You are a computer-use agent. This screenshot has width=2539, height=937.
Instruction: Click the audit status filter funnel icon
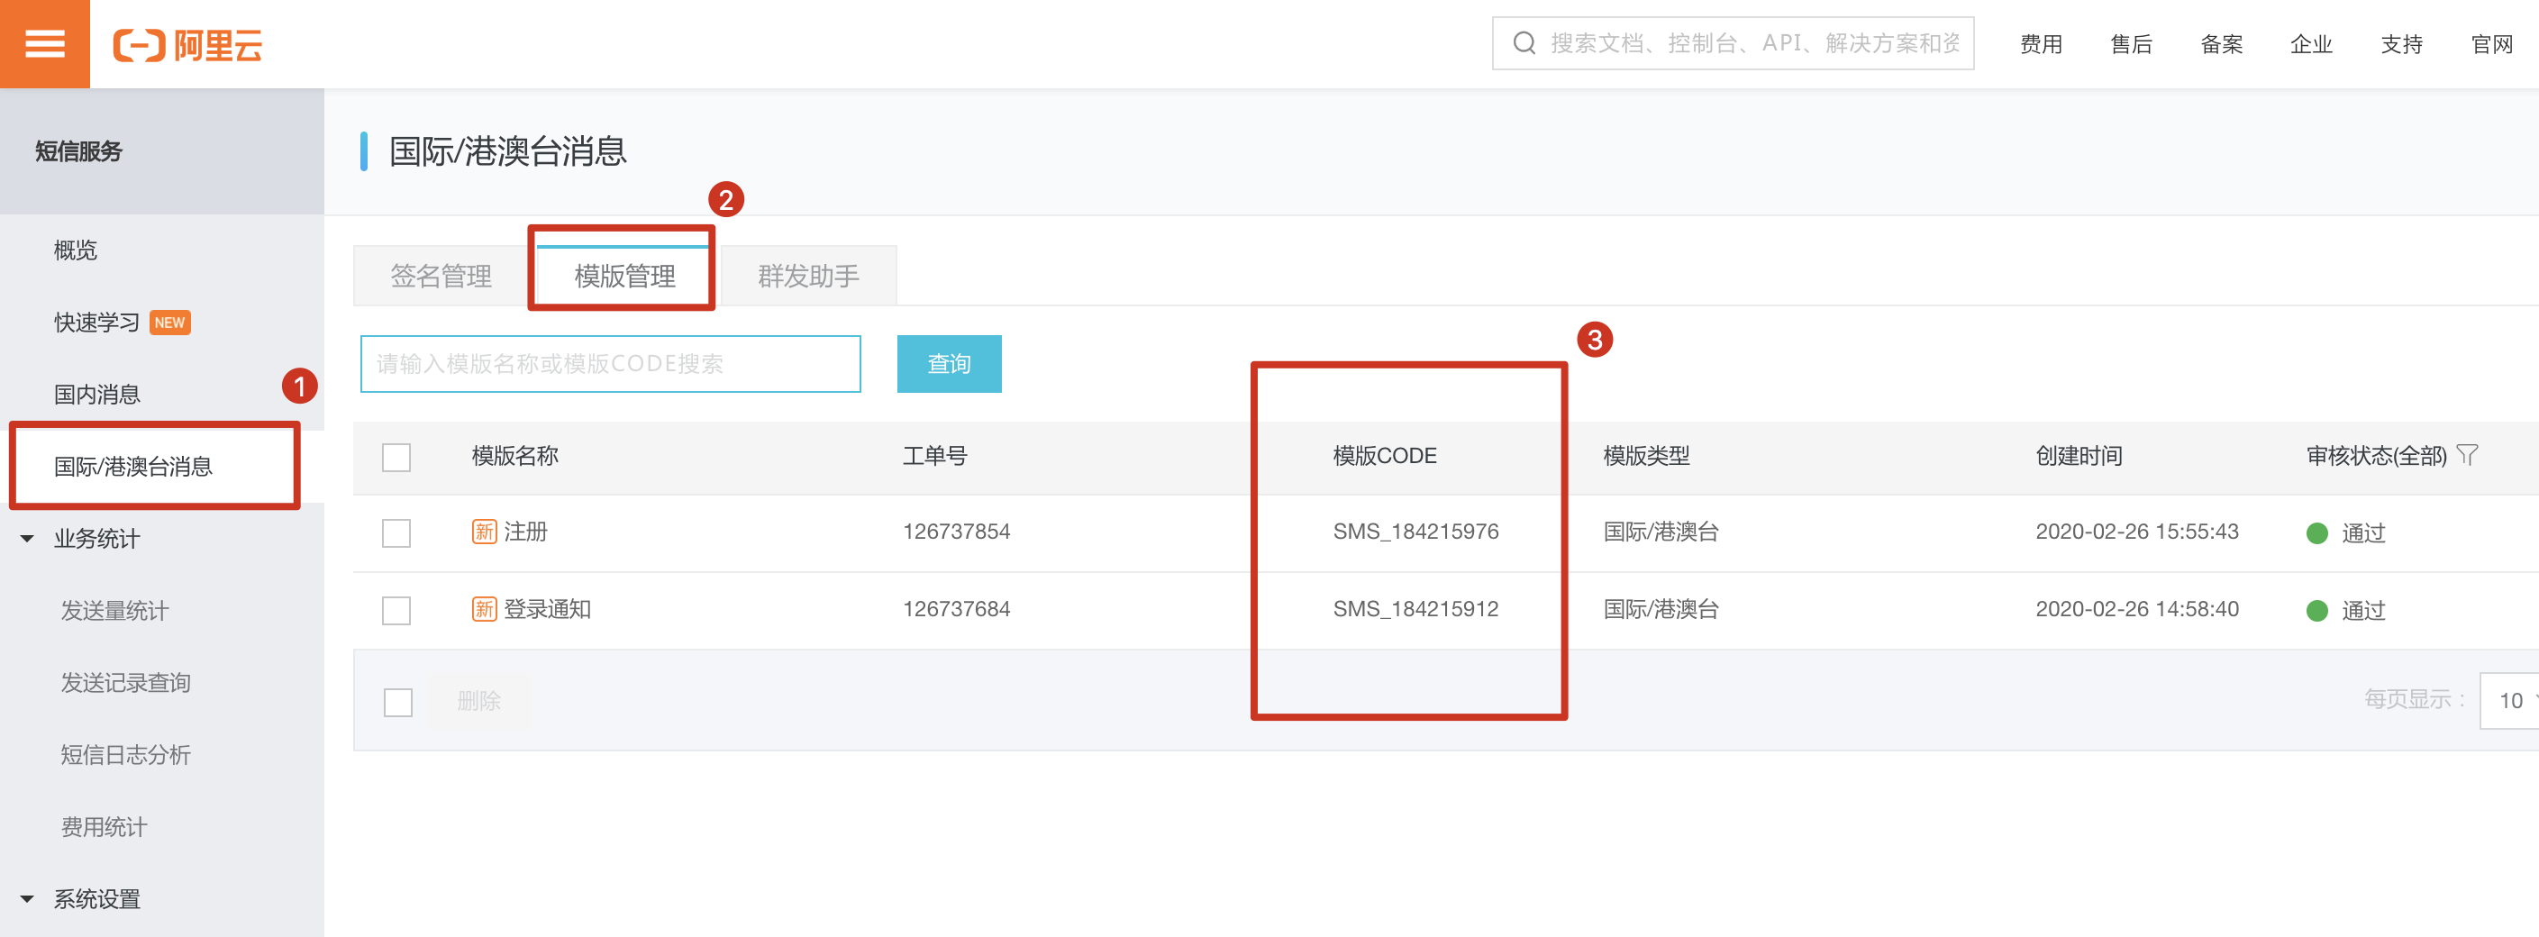click(x=2467, y=455)
